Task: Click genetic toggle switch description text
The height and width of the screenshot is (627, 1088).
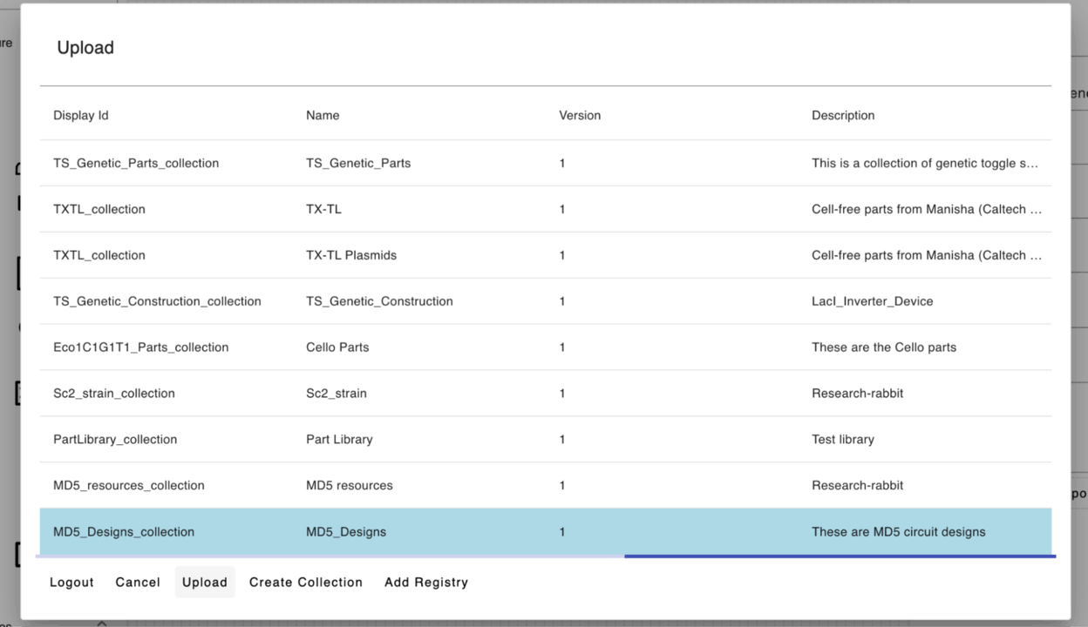Action: [x=925, y=163]
